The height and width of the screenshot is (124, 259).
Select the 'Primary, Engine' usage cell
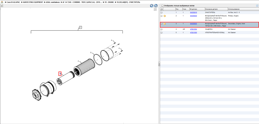pyautogui.click(x=233, y=16)
